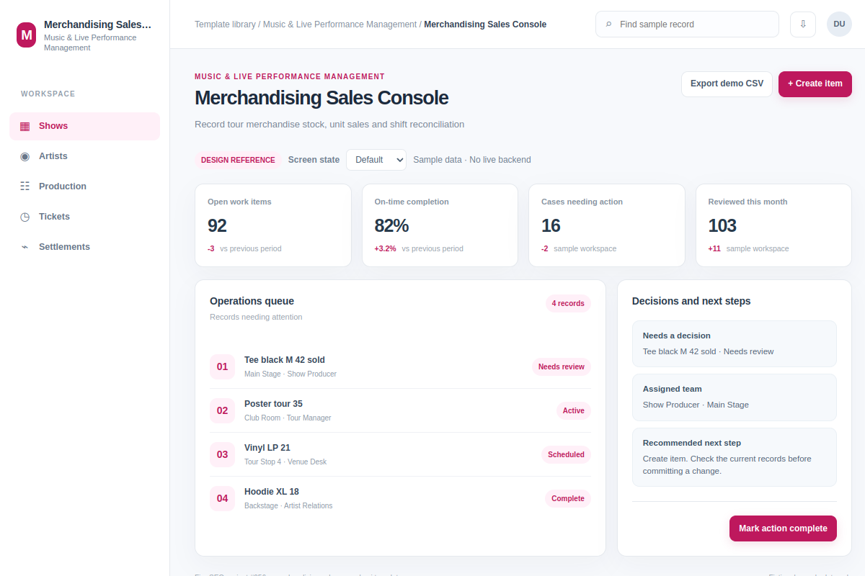Screen dimensions: 865x576
Task: Click the Merchandising Sales Console page title
Action: tap(321, 98)
